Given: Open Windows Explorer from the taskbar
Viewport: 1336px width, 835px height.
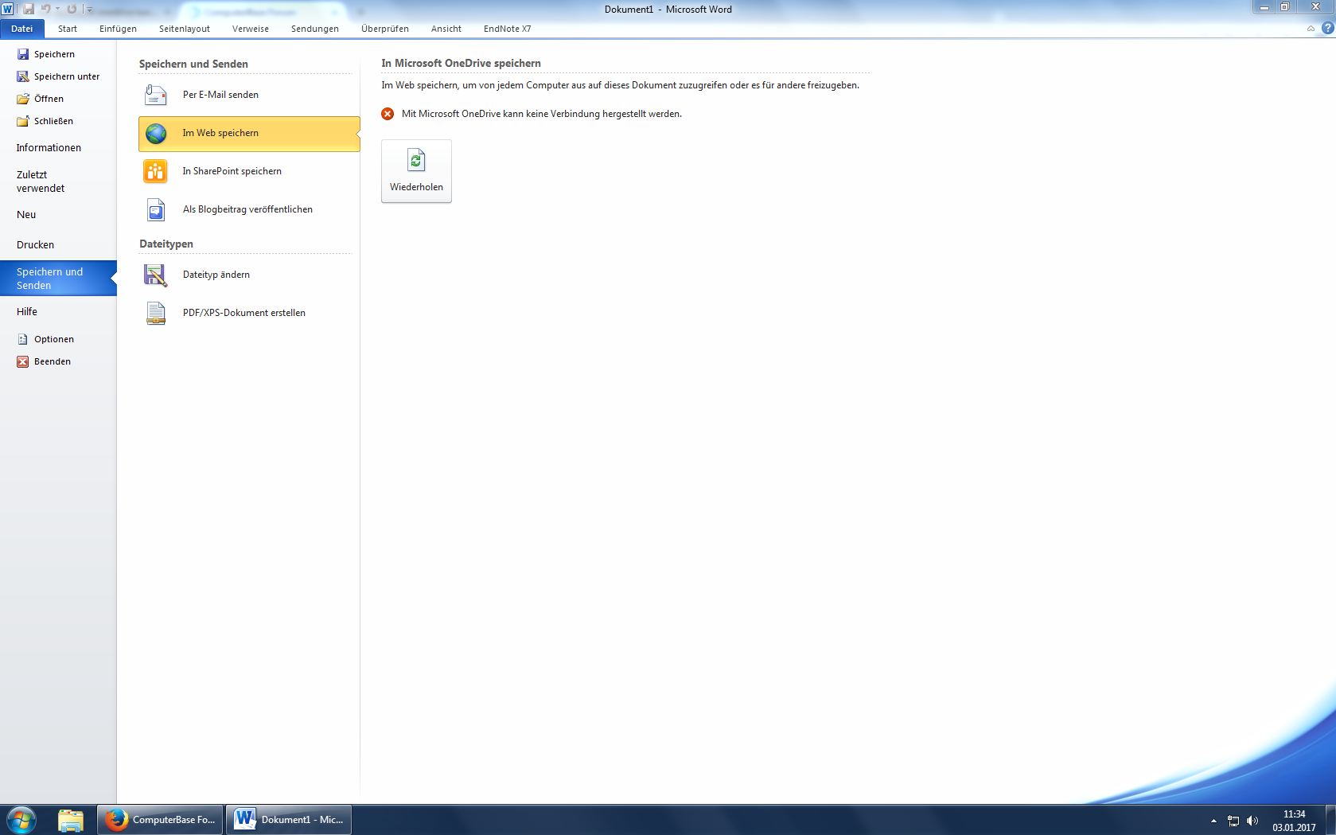Looking at the screenshot, I should [x=71, y=820].
